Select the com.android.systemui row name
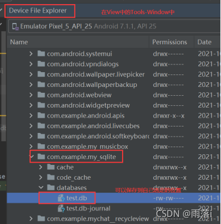 [x=79, y=54]
